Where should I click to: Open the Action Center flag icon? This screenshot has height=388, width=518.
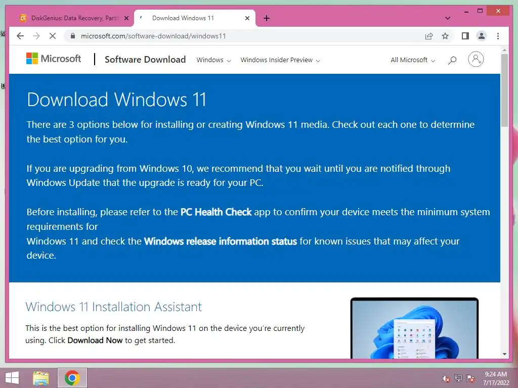tap(470, 378)
